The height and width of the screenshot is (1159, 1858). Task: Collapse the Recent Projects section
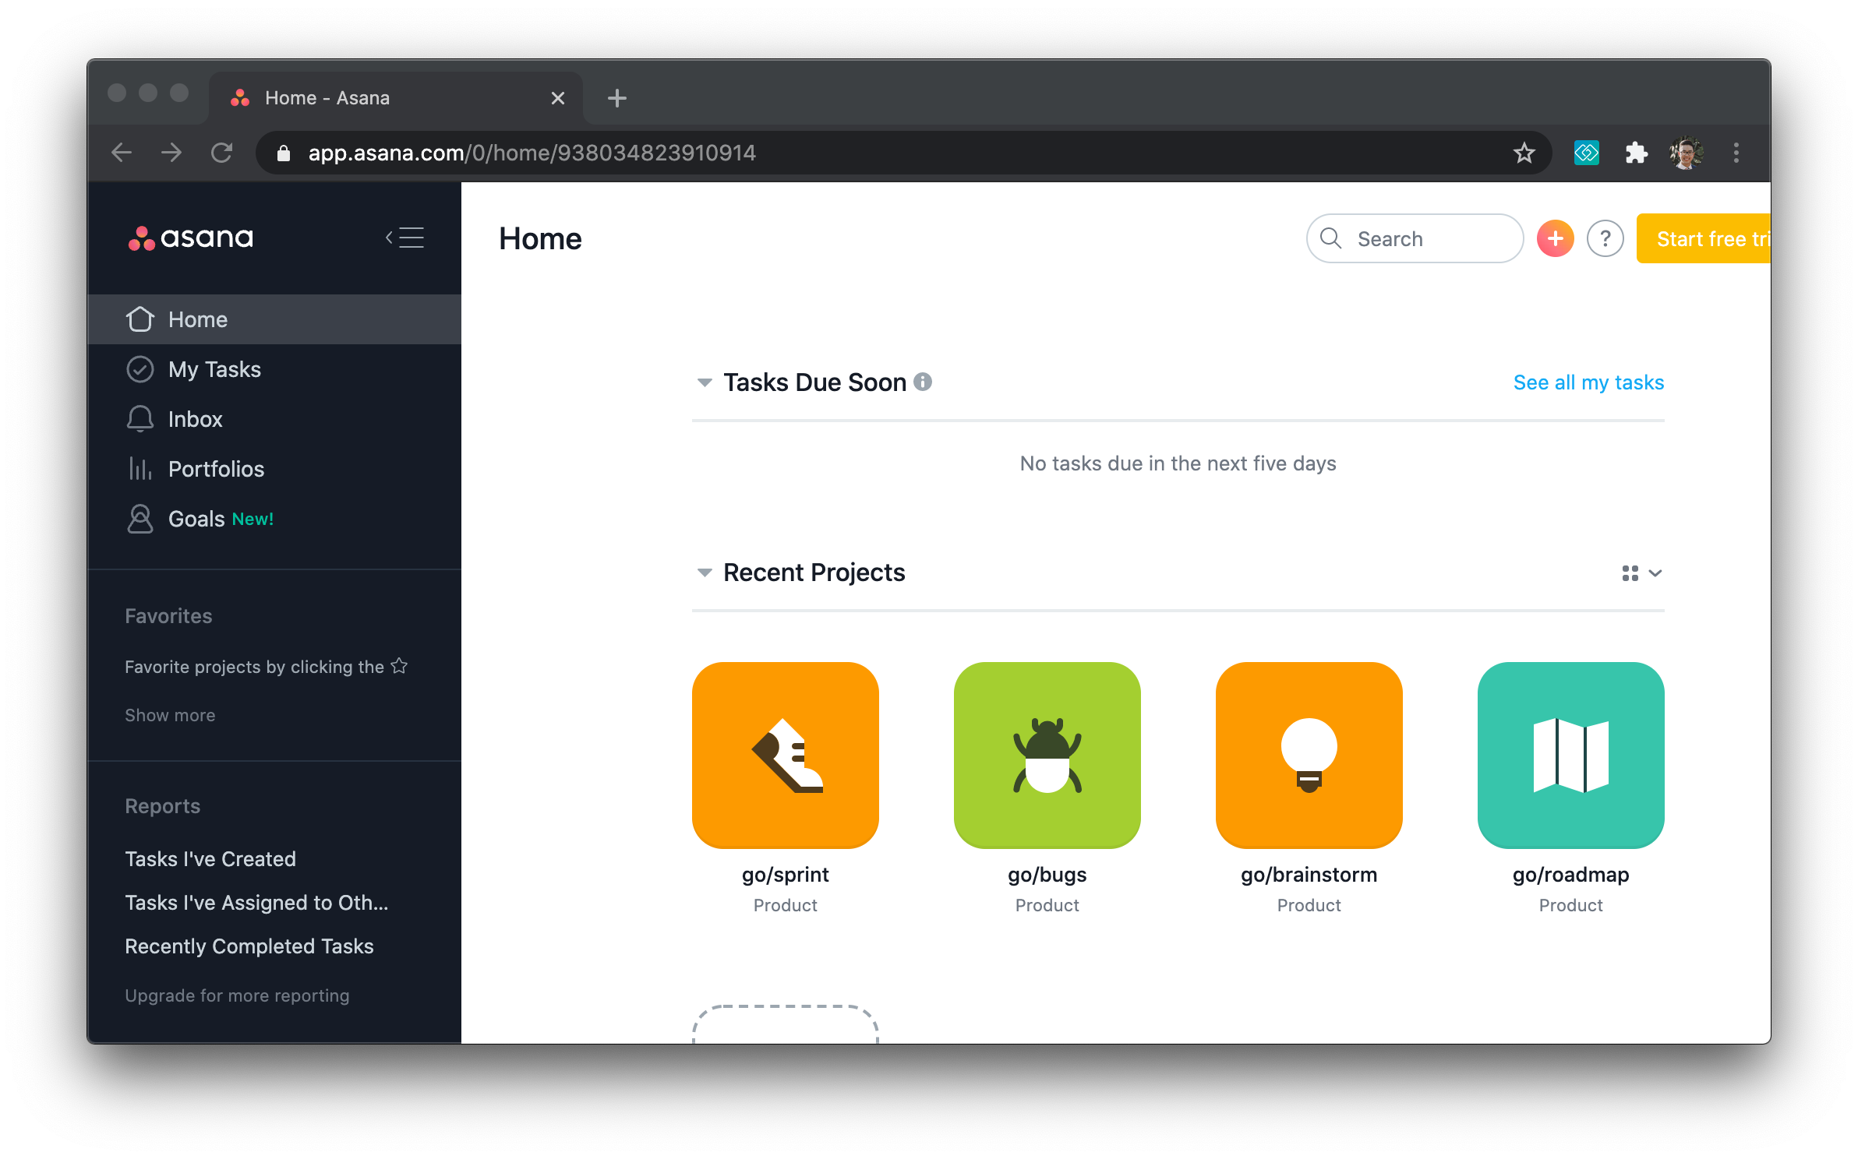(x=705, y=572)
